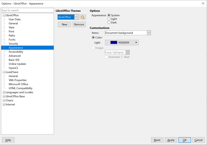Select General under LibreOffice
This screenshot has height=145, width=207.
coord(13,23)
